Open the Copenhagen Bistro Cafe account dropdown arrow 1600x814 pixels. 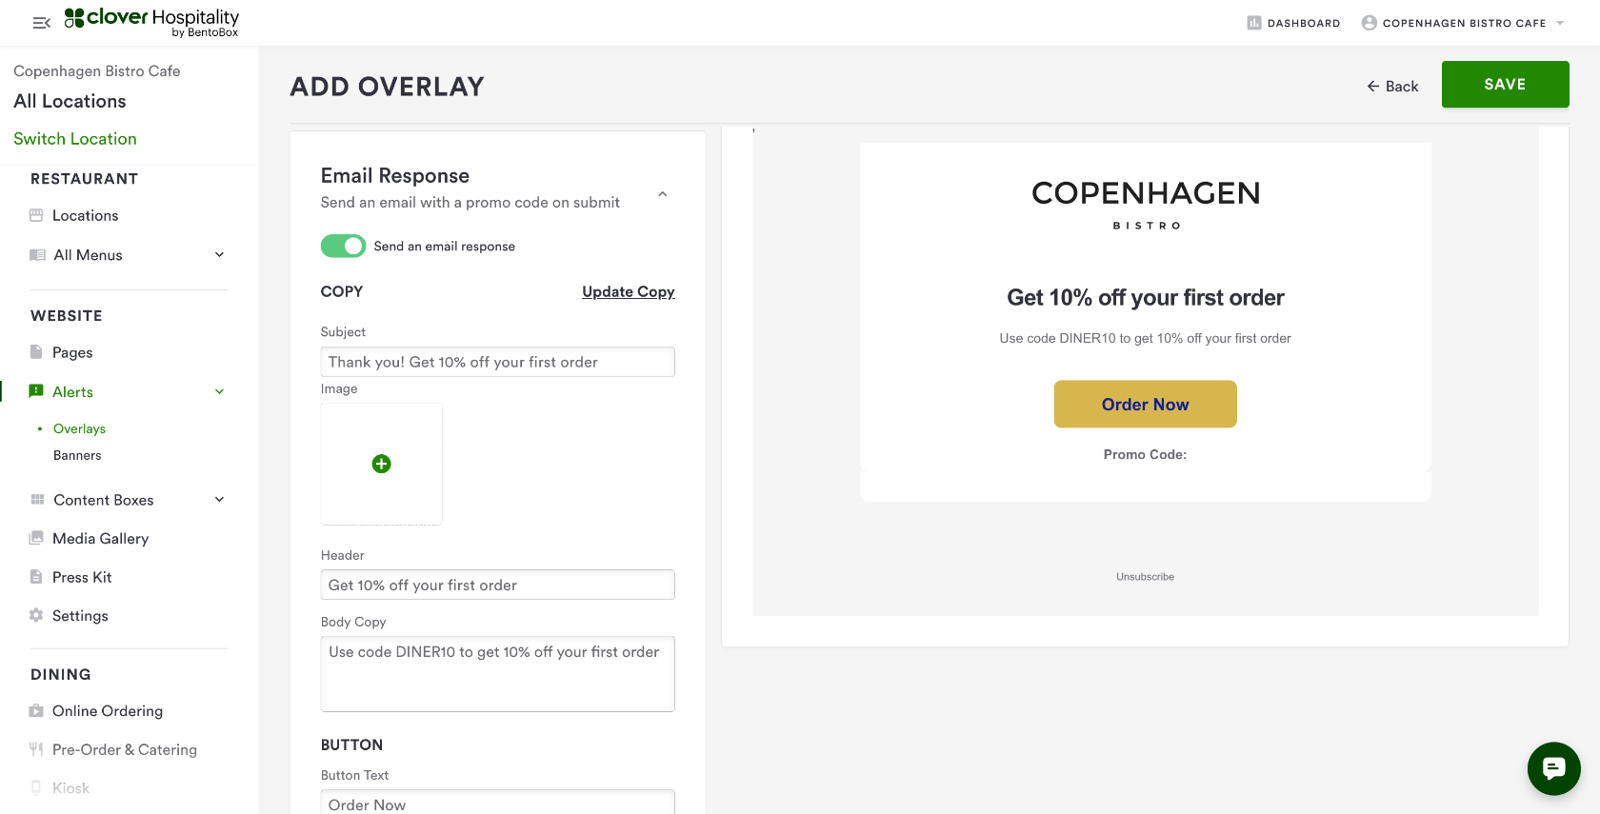click(x=1560, y=23)
